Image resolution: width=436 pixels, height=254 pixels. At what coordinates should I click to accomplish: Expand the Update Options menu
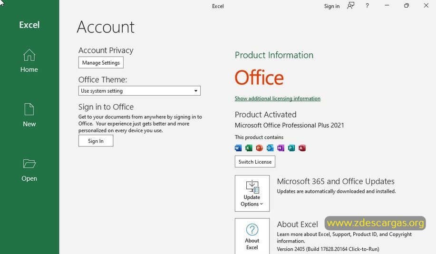252,193
